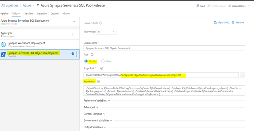Click the info icon beside Script Path
254x134 pixels.
pyautogui.click(x=102, y=68)
